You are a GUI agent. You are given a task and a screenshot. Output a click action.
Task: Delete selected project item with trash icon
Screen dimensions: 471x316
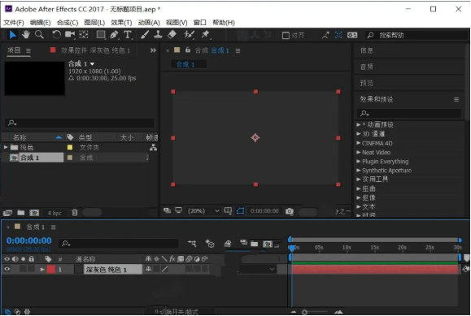click(x=75, y=213)
